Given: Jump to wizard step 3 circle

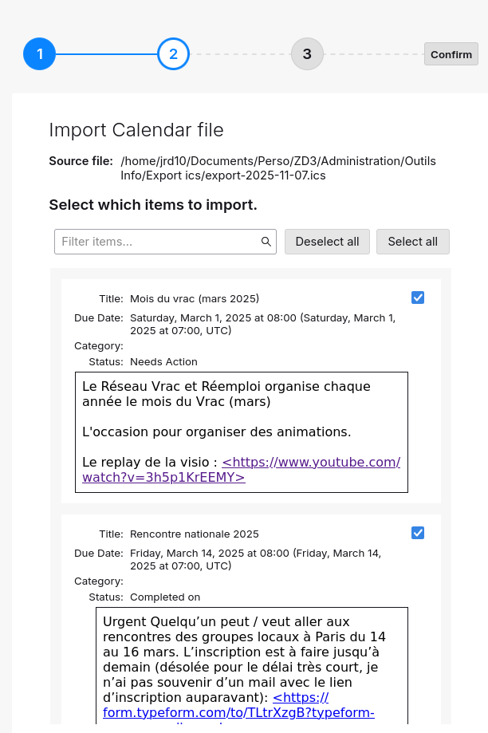Looking at the screenshot, I should (x=307, y=54).
